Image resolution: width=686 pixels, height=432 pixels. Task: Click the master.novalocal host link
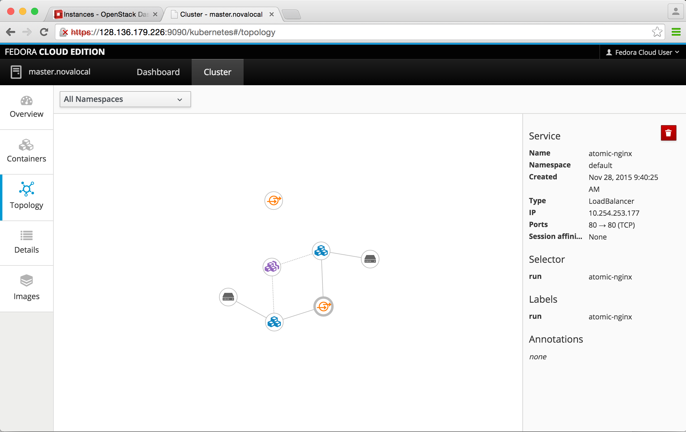coord(59,72)
